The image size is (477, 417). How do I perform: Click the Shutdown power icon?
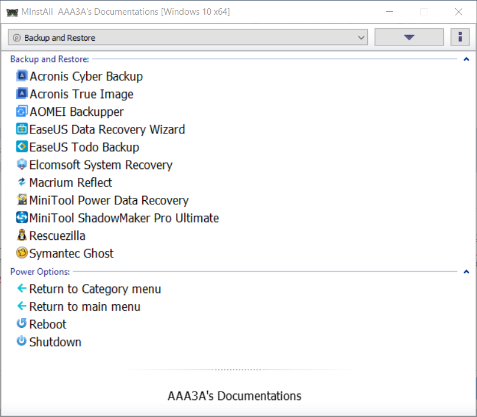[22, 341]
